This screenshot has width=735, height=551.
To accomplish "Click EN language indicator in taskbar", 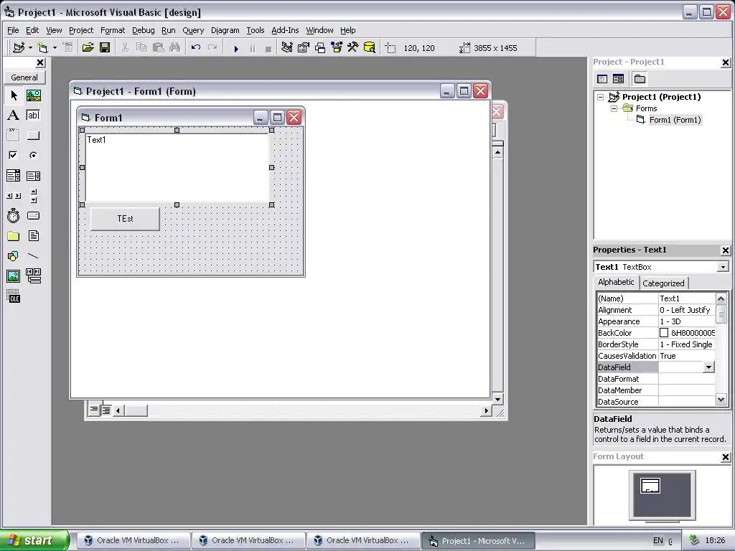I will (x=658, y=540).
